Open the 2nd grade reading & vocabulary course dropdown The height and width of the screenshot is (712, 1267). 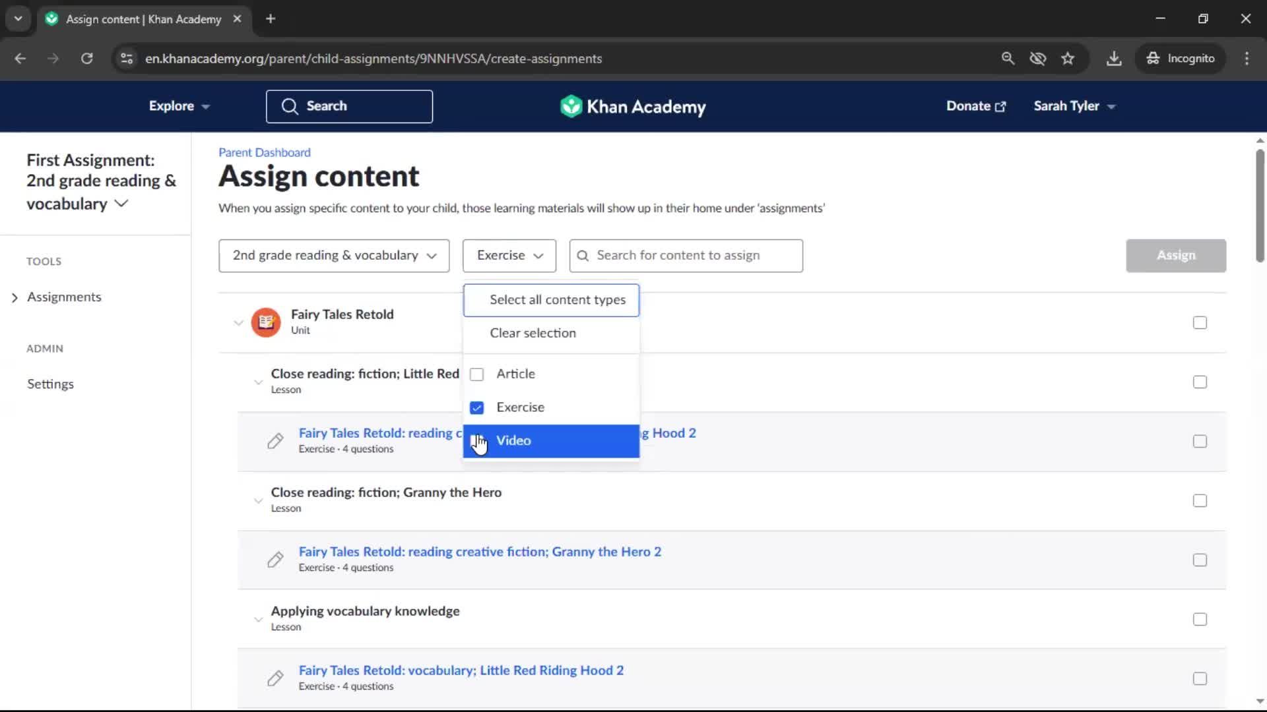click(334, 256)
